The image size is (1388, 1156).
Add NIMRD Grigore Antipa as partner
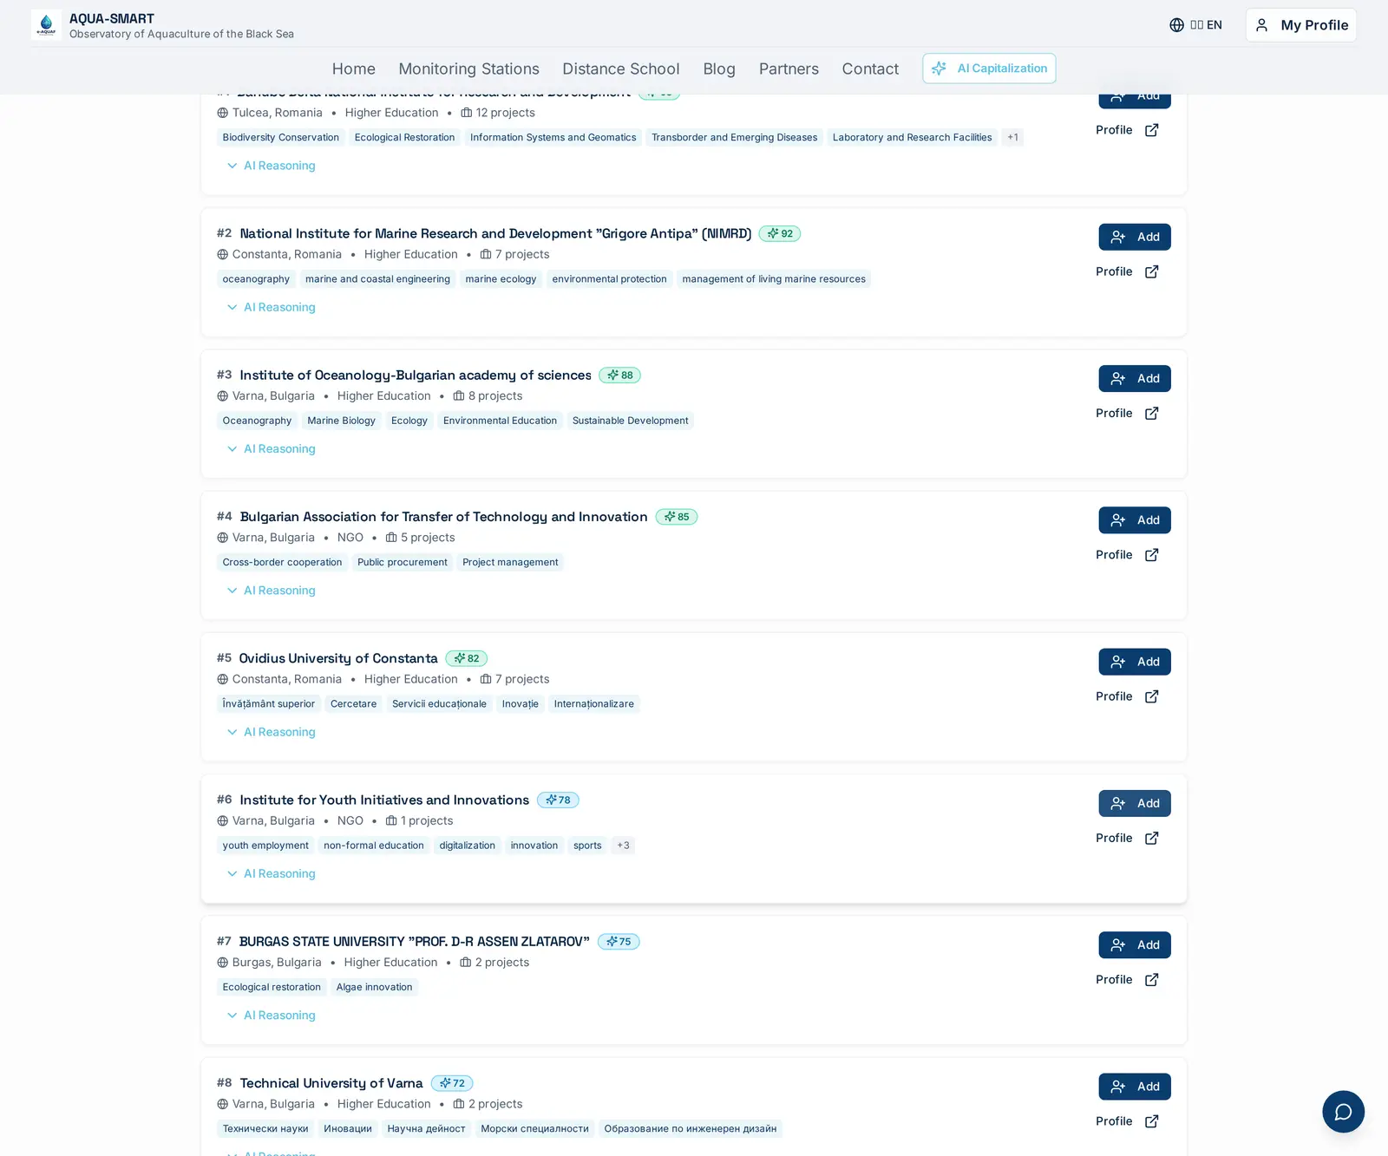(x=1135, y=237)
